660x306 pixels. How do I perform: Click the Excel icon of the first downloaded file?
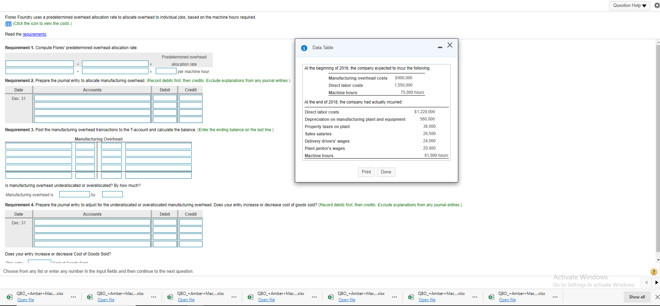[10, 297]
